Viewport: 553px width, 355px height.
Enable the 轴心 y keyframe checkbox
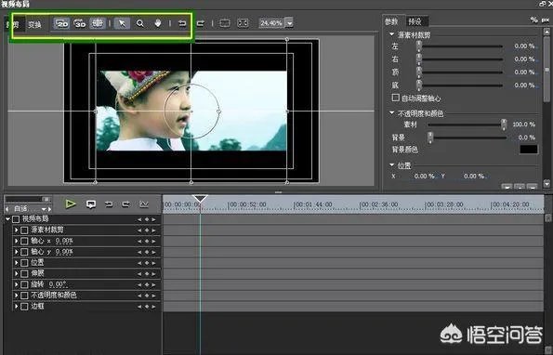coord(24,252)
